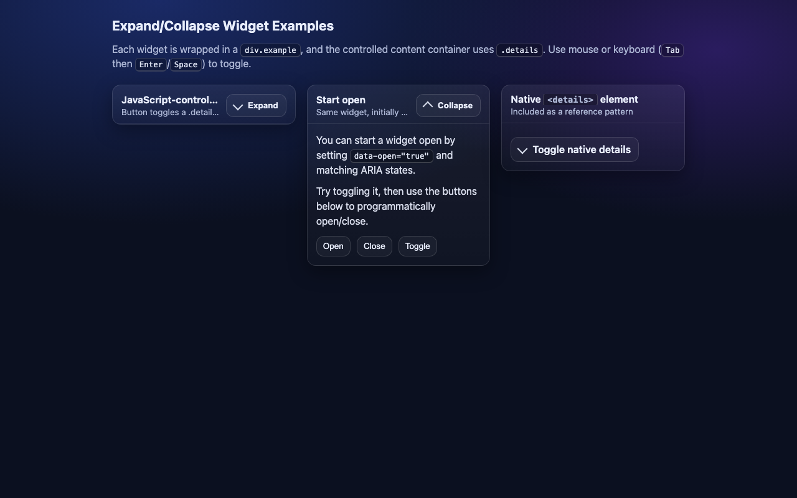Collapse the Start open widget
Image resolution: width=797 pixels, height=498 pixels.
[448, 105]
